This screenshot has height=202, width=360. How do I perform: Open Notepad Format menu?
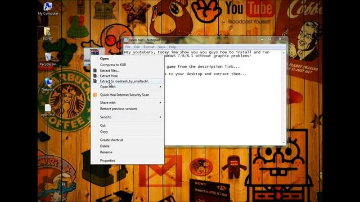tap(148, 47)
